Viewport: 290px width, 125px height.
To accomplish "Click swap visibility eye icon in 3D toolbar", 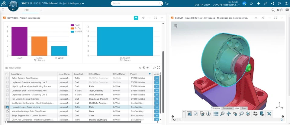I will pos(255,114).
